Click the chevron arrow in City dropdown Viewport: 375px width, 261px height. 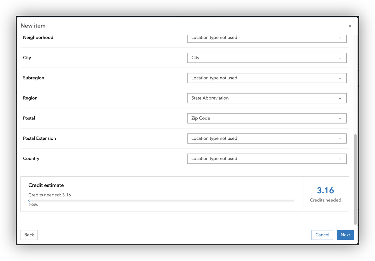(x=340, y=58)
